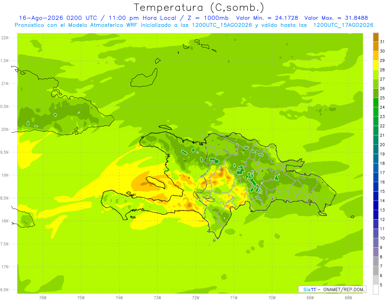Click the pressure level text 'Z = 1000mb'

click(x=208, y=18)
